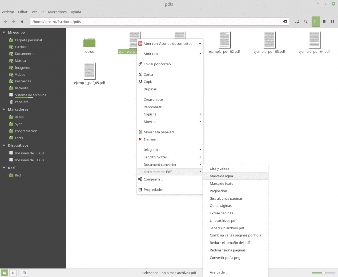Switch to compact view with the rightmost view icon
This screenshot has height=277, width=338.
point(333,21)
